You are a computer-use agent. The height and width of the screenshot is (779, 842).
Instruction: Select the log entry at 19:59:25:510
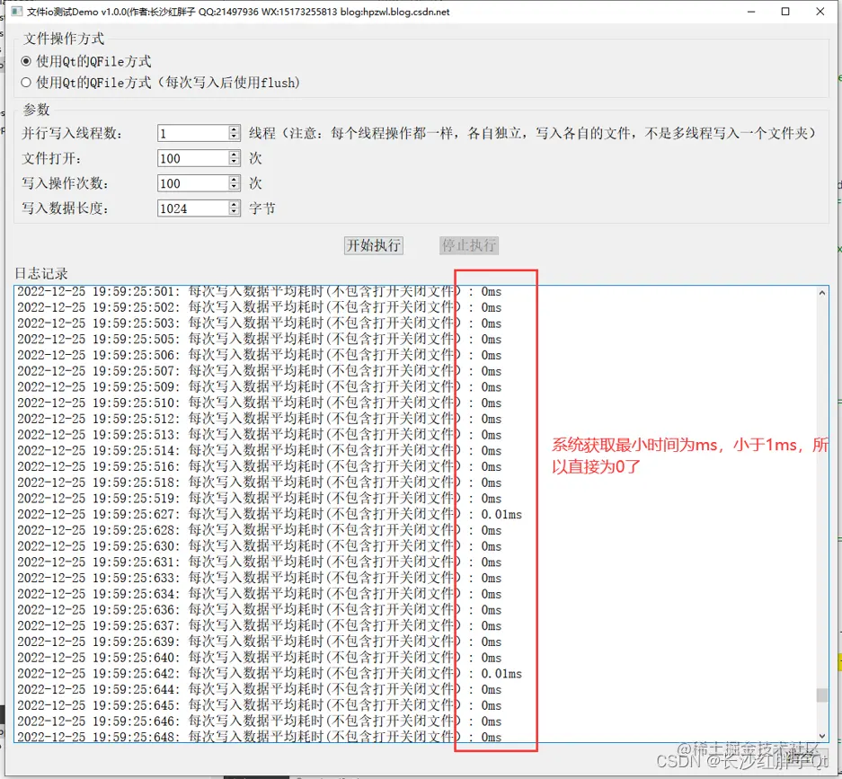[260, 403]
